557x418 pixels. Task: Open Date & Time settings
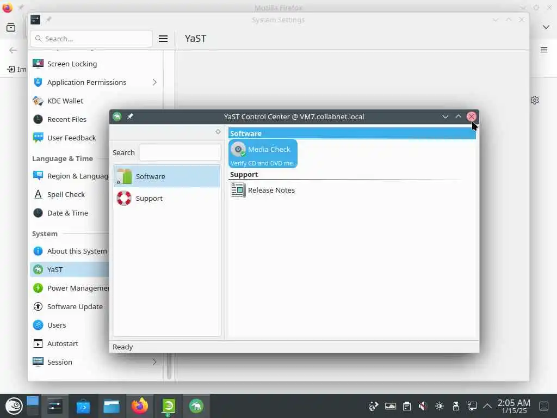70,213
